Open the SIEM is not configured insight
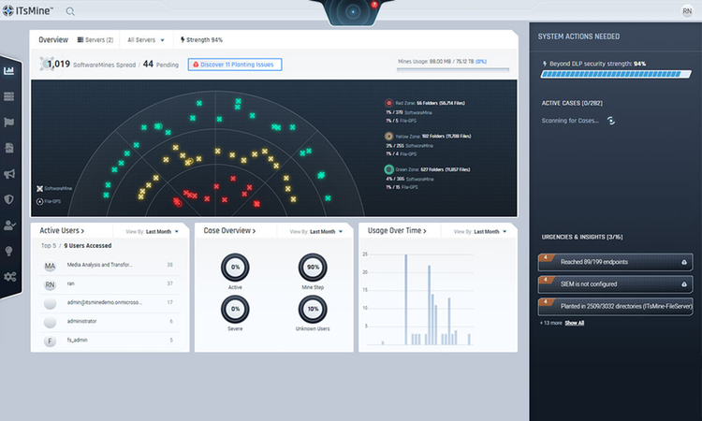The image size is (702, 421). (616, 284)
